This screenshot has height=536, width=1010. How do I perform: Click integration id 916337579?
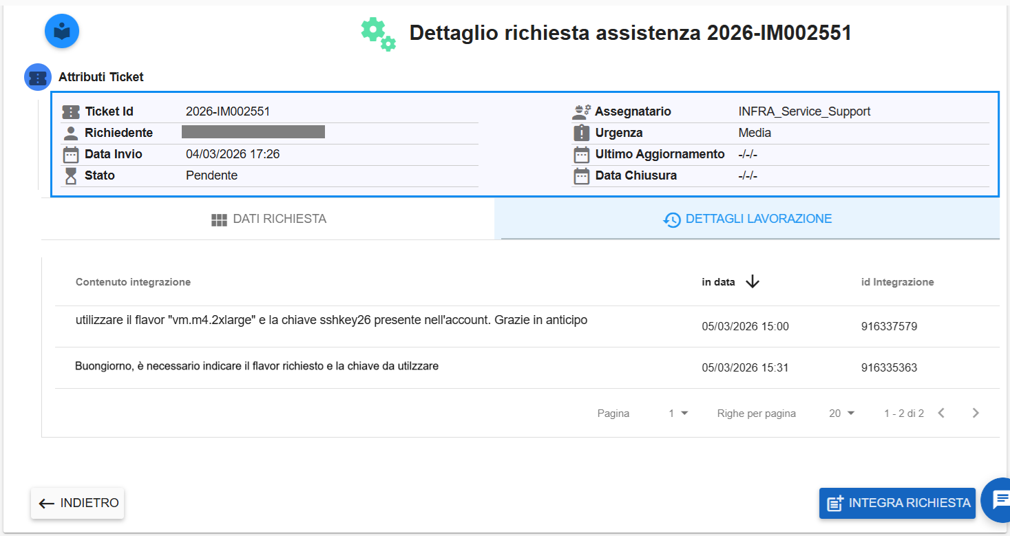click(x=890, y=326)
